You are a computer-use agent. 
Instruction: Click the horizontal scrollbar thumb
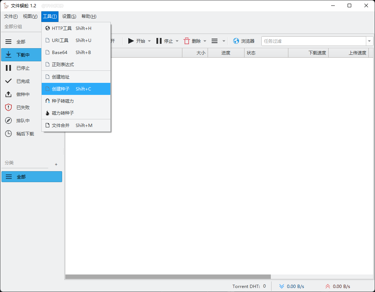click(x=168, y=276)
